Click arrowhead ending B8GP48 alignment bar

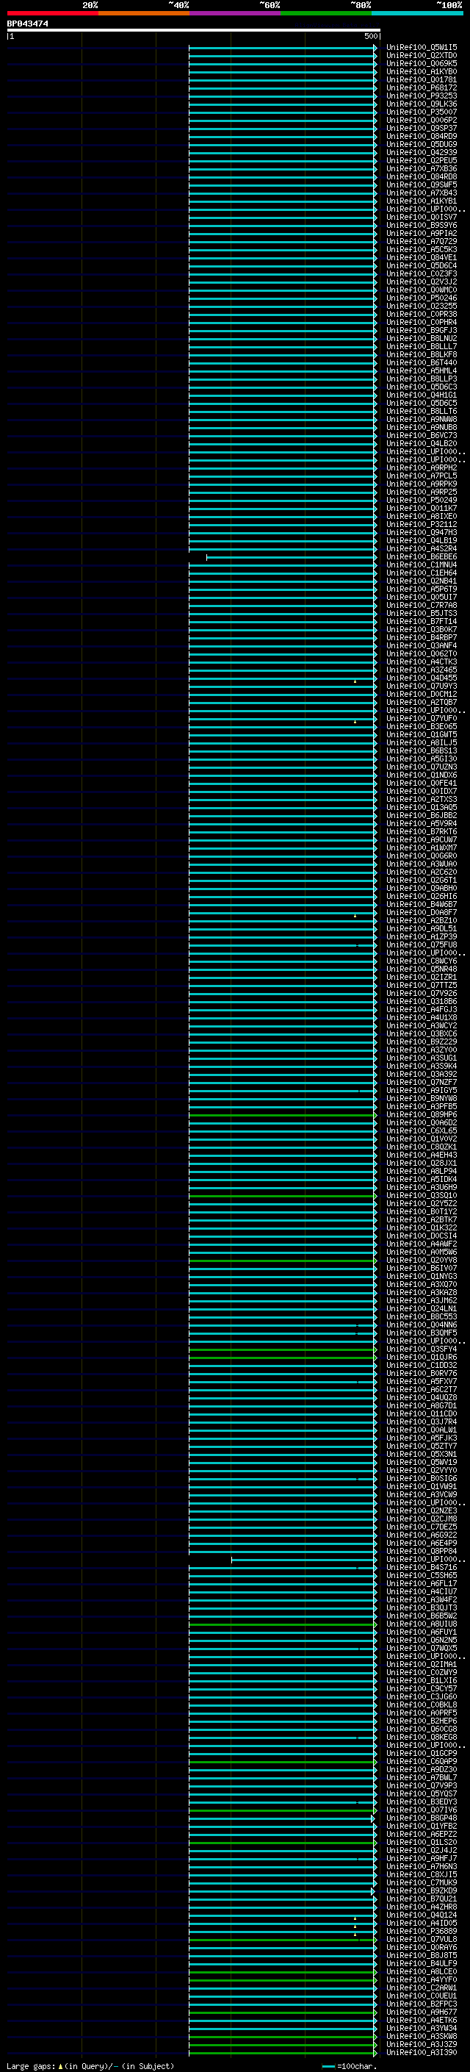coord(373,1818)
